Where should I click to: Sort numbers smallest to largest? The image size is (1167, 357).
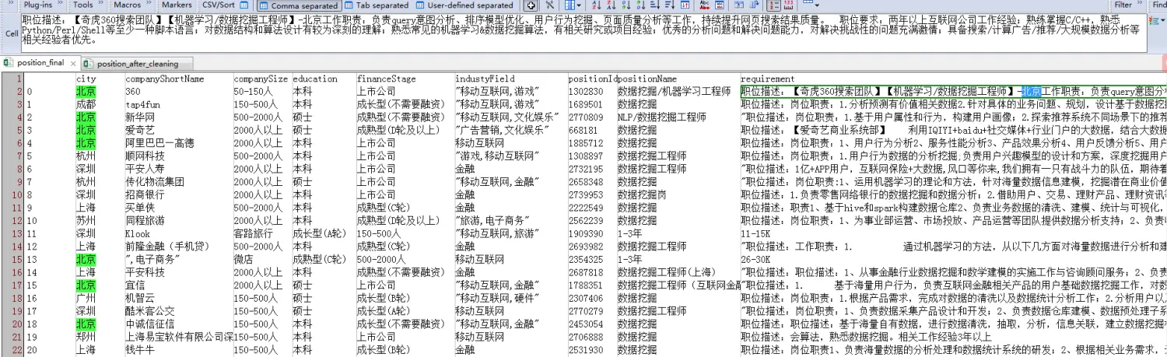(x=626, y=5)
